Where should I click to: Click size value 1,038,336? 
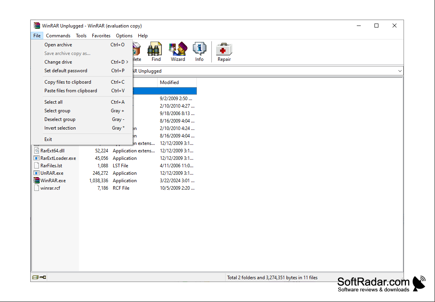point(99,181)
